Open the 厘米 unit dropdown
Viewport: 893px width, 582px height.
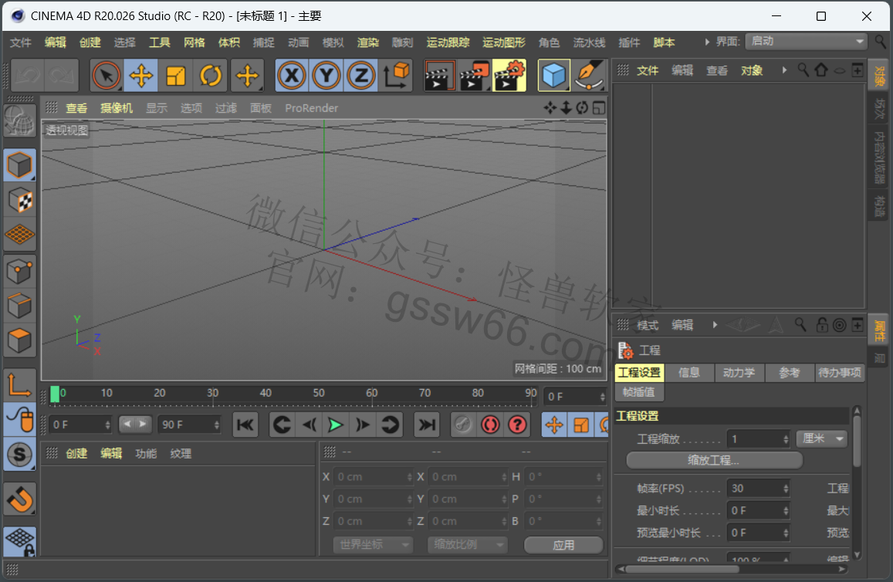pos(821,439)
